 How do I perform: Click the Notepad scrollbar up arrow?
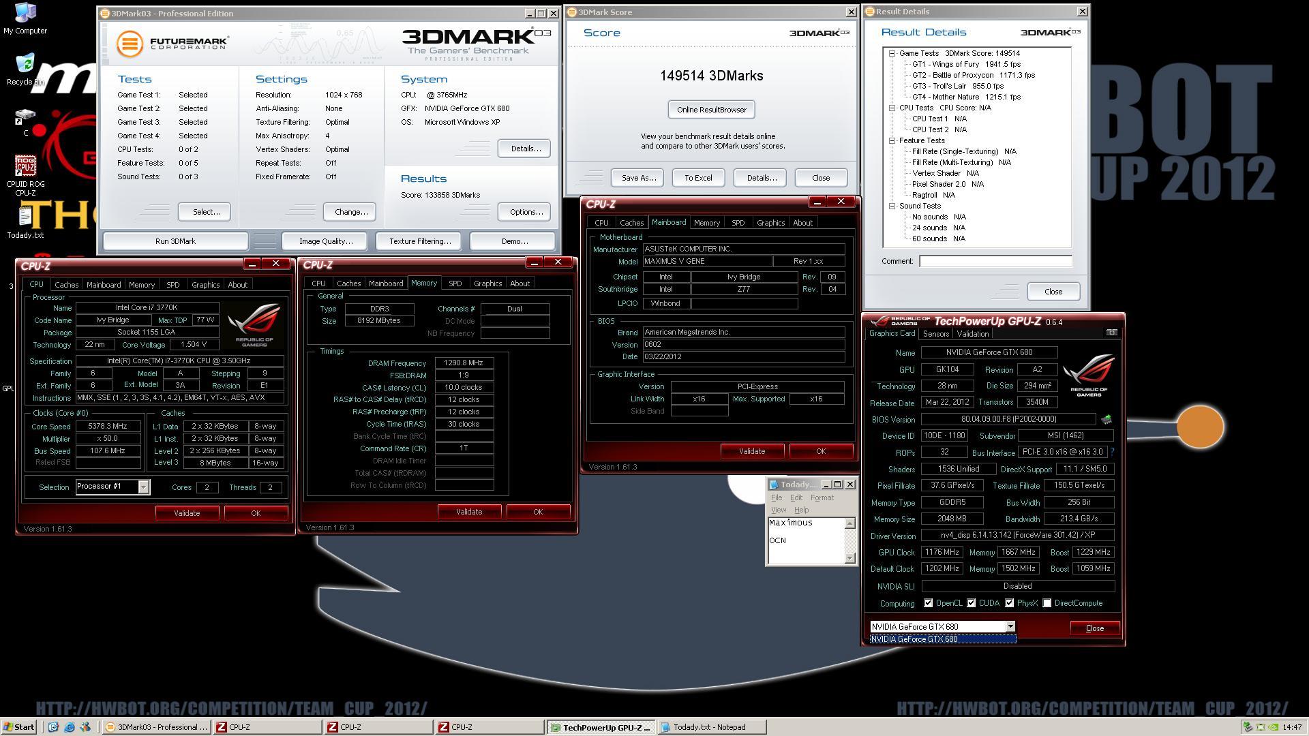point(849,523)
